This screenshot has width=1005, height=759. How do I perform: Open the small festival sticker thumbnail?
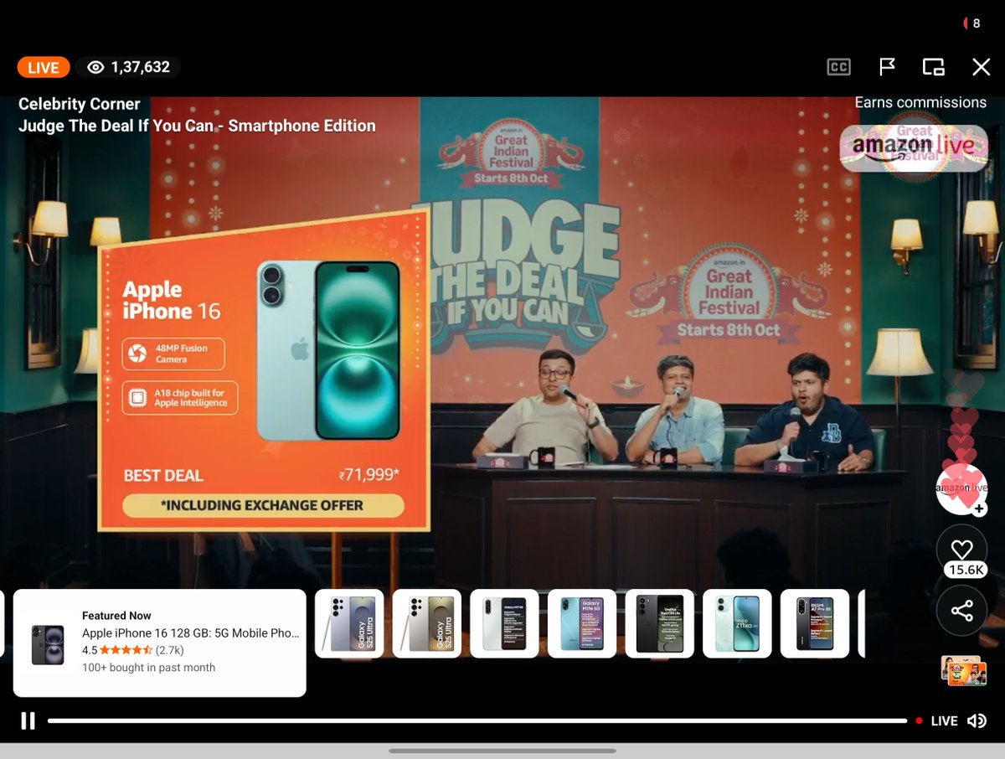[x=964, y=671]
